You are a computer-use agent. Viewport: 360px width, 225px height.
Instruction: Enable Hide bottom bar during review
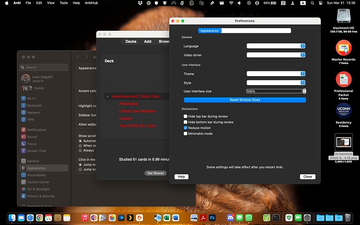(185, 122)
